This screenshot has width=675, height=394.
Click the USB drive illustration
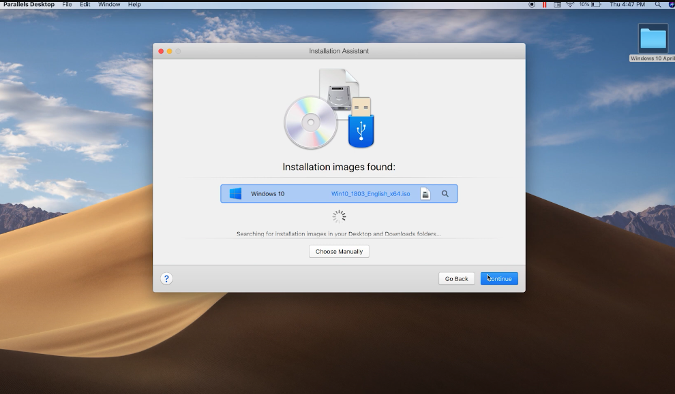coord(361,122)
